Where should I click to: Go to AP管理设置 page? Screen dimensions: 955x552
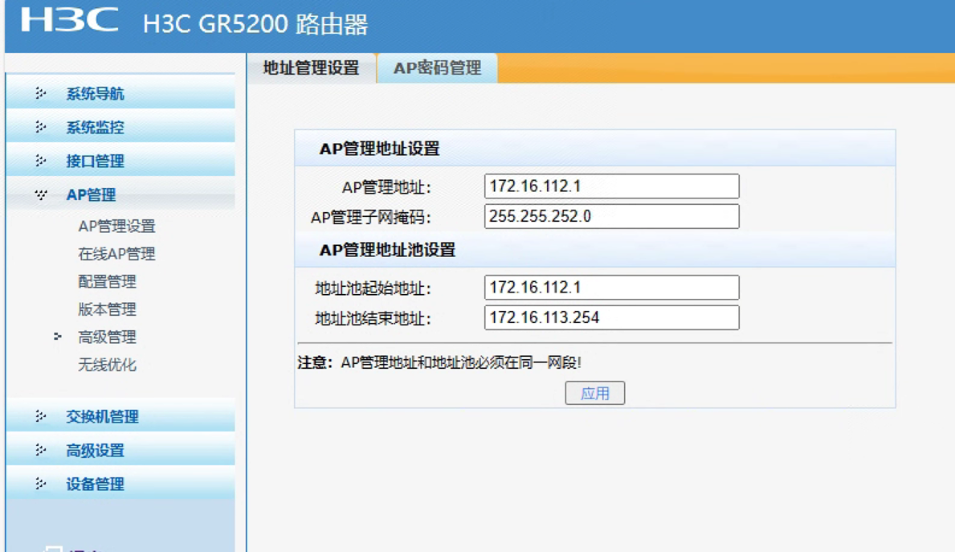(x=116, y=226)
